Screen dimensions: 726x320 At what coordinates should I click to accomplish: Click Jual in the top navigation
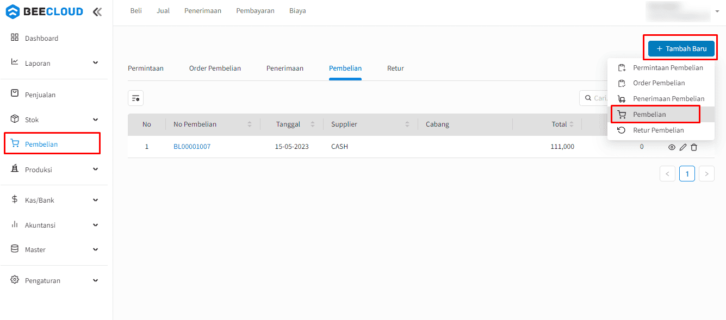pyautogui.click(x=163, y=11)
